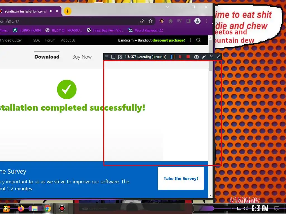Stop the Bandicam recording with red square
Viewport: 286px width, 214px height.
tap(188, 57)
